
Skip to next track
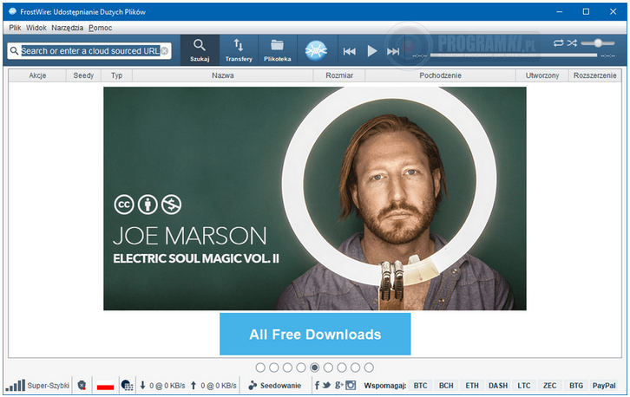point(393,51)
